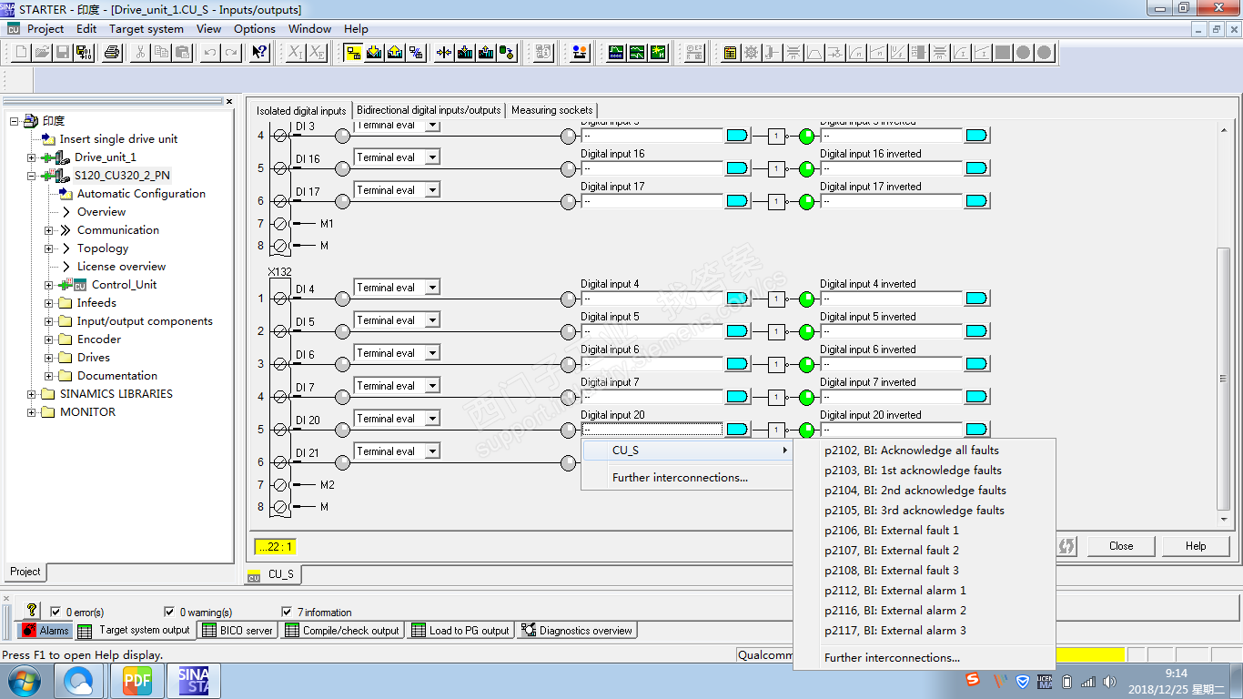Viewport: 1243px width, 699px height.
Task: Click the green inverter indicator for Digital input 6
Action: 806,365
